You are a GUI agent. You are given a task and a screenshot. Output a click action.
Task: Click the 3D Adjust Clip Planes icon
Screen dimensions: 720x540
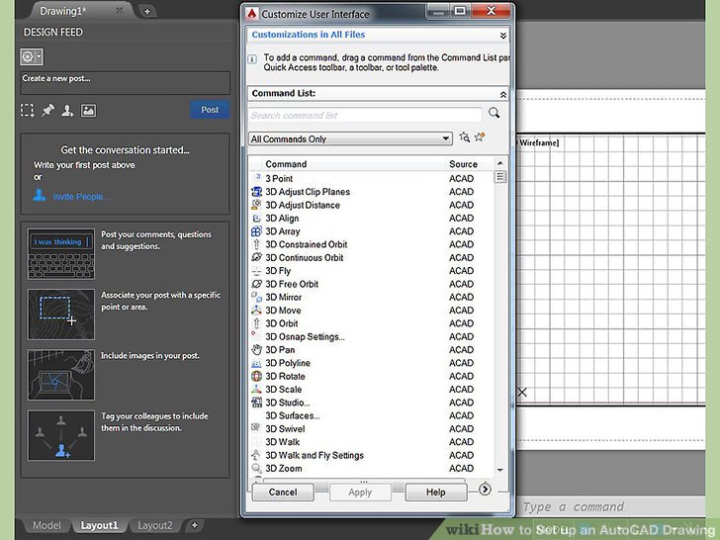tap(257, 192)
